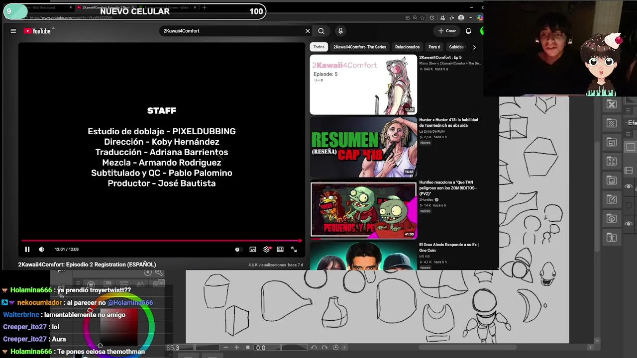637x358 pixels.
Task: Select the Subidas filter chip
Action: click(456, 47)
